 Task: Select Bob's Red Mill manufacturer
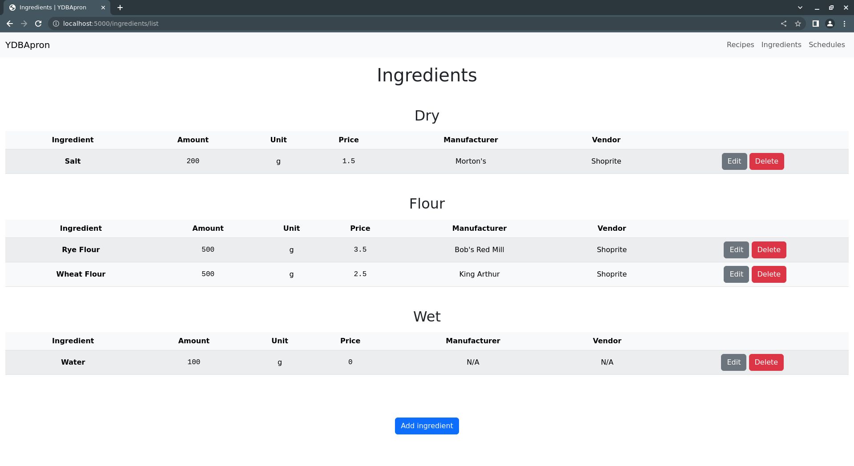click(x=479, y=250)
